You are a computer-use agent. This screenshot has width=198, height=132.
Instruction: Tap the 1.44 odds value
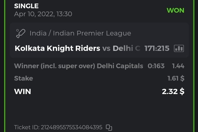click(178, 66)
